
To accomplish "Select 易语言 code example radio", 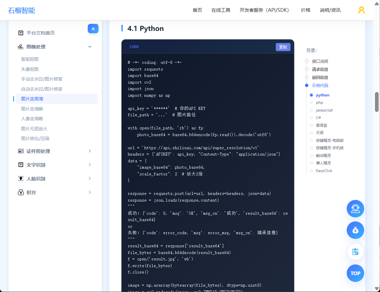I will [311, 125].
